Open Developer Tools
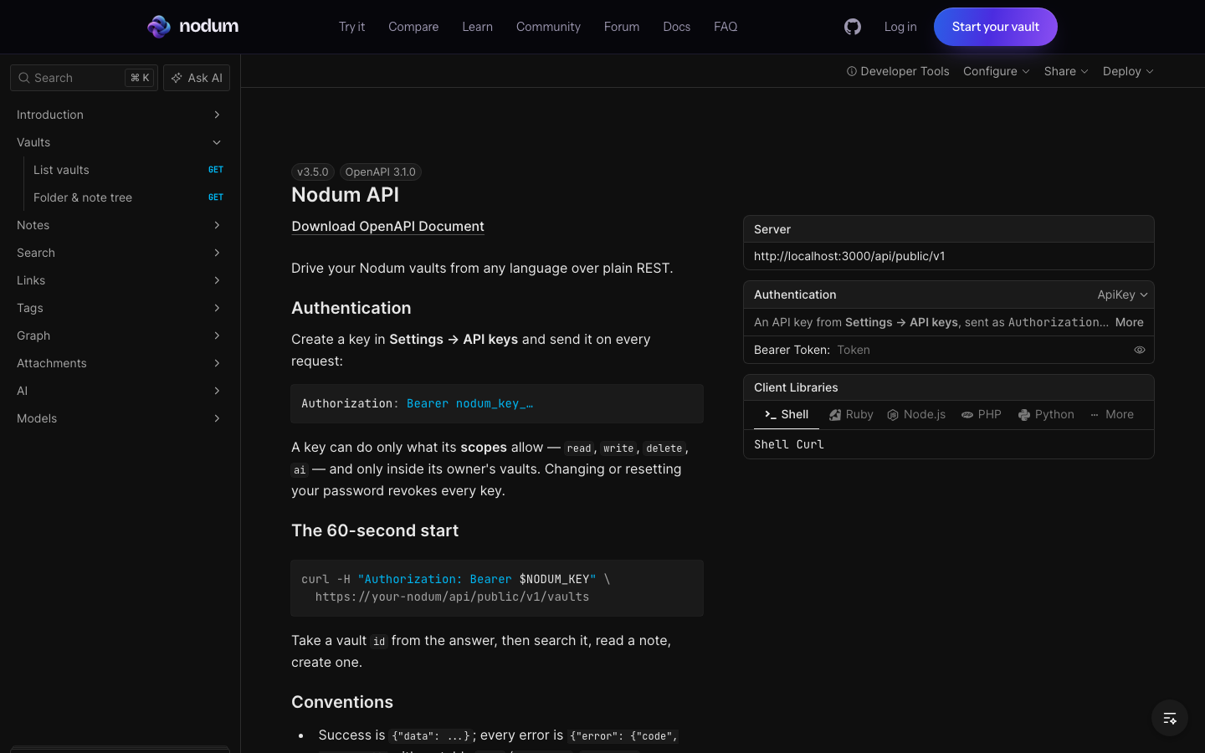This screenshot has width=1205, height=753. [x=898, y=71]
